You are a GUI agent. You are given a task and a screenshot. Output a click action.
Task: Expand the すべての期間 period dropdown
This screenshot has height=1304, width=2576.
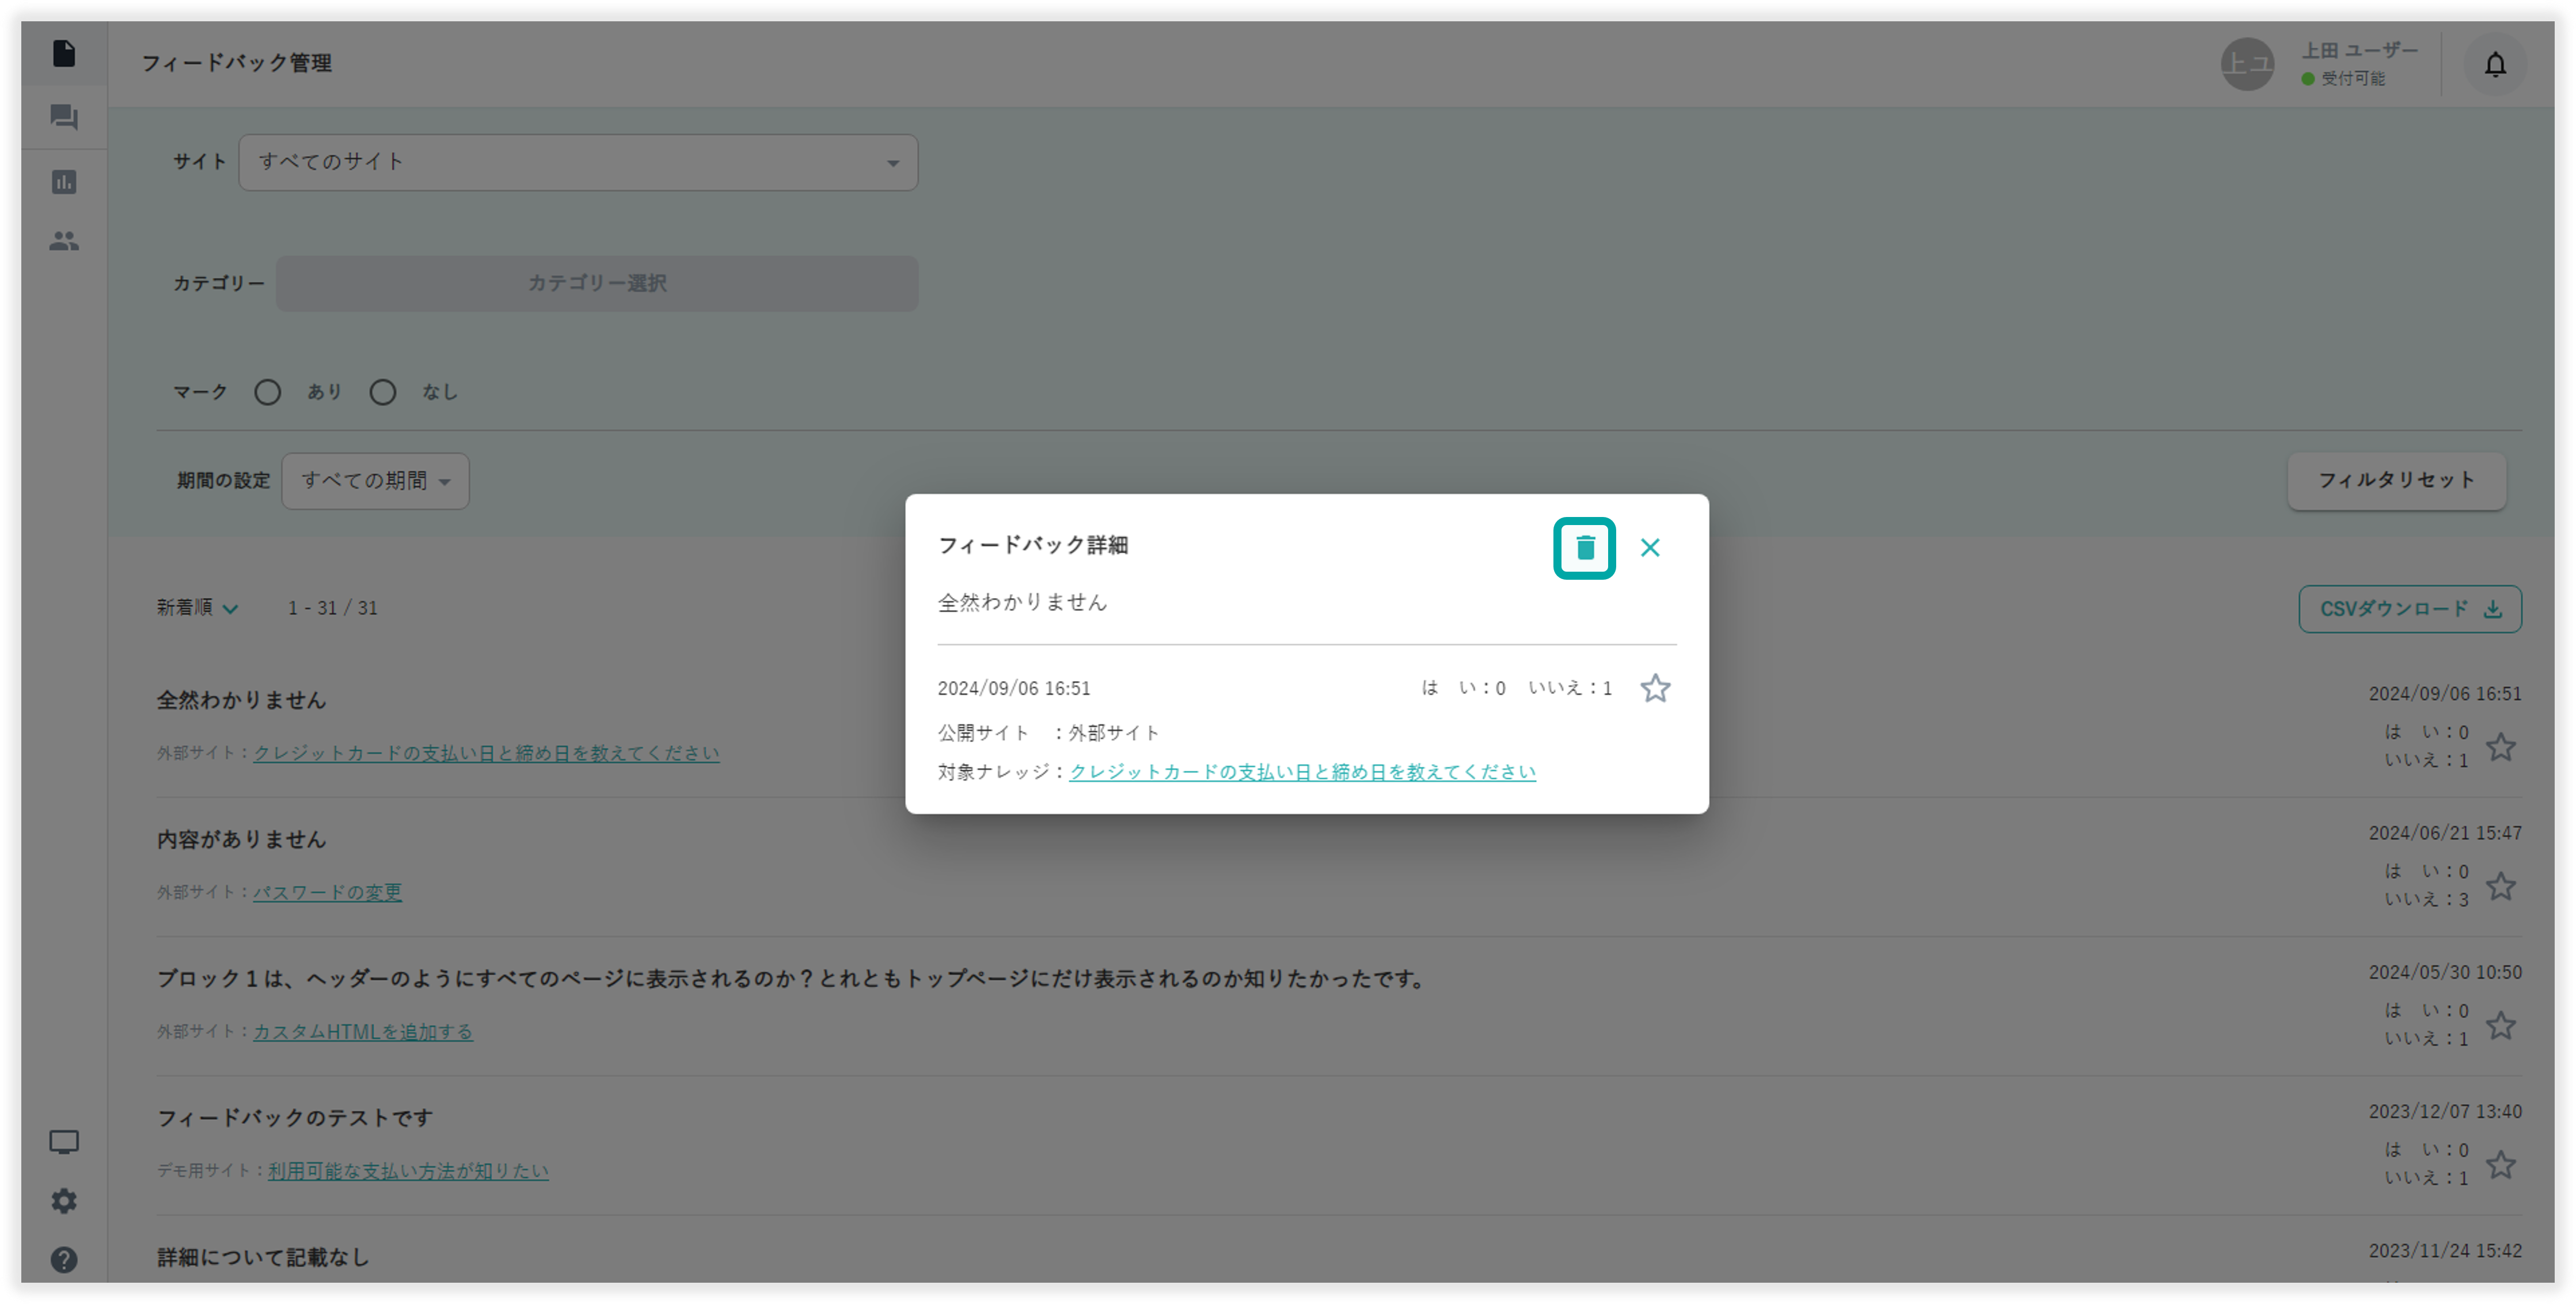point(375,481)
